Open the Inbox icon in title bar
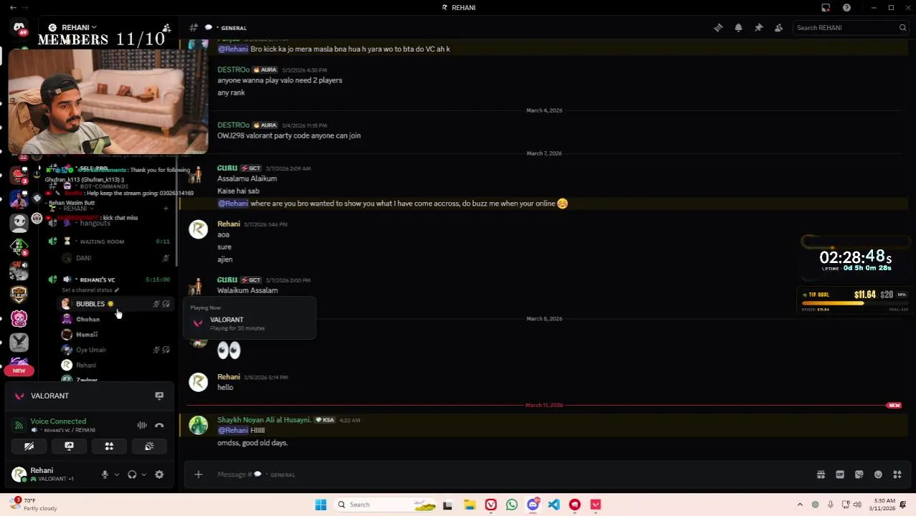916x516 pixels. [x=826, y=8]
